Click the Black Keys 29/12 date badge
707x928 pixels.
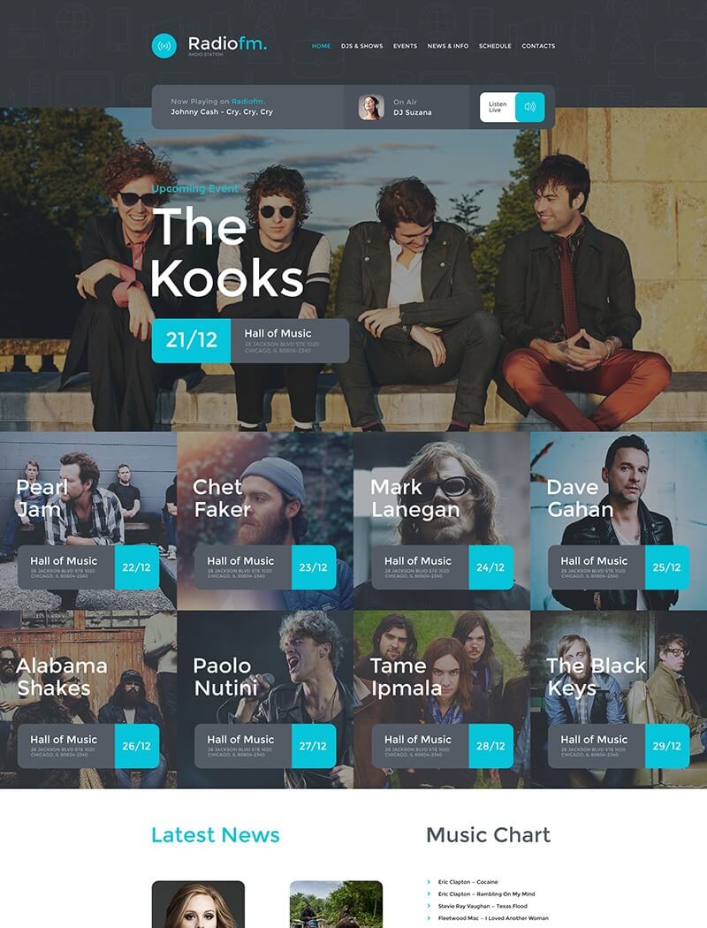pyautogui.click(x=666, y=746)
